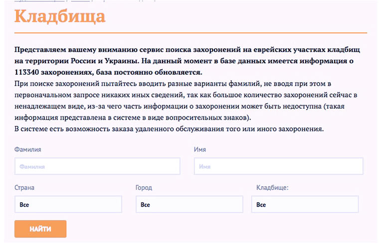Open the Страна dropdown
The height and width of the screenshot is (249, 379).
[68, 204]
